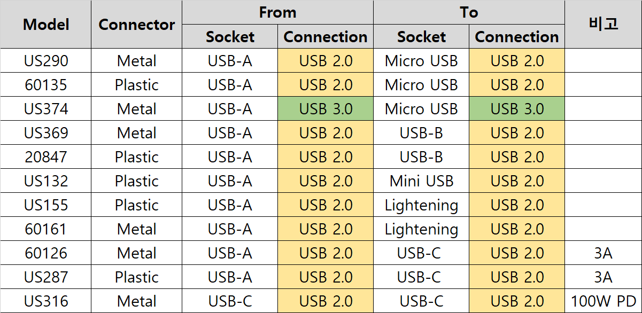This screenshot has height=313, width=642.
Task: Click the USB-C From socket in US316 row
Action: (x=230, y=301)
